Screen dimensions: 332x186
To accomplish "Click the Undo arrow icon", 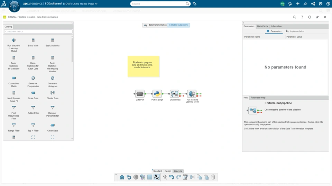I will [172, 177].
